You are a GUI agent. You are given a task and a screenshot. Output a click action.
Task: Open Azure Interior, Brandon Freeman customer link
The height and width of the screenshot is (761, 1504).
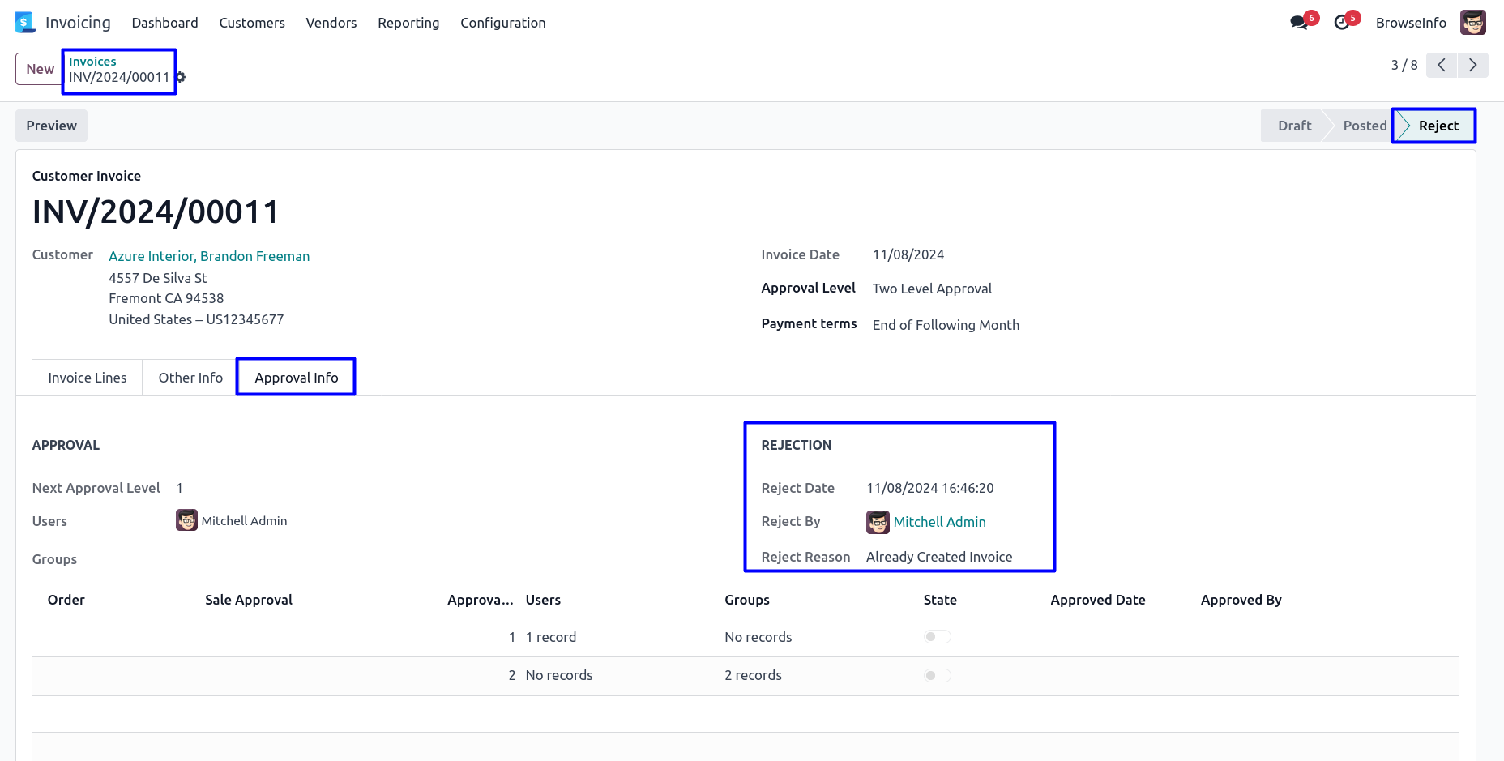point(209,256)
